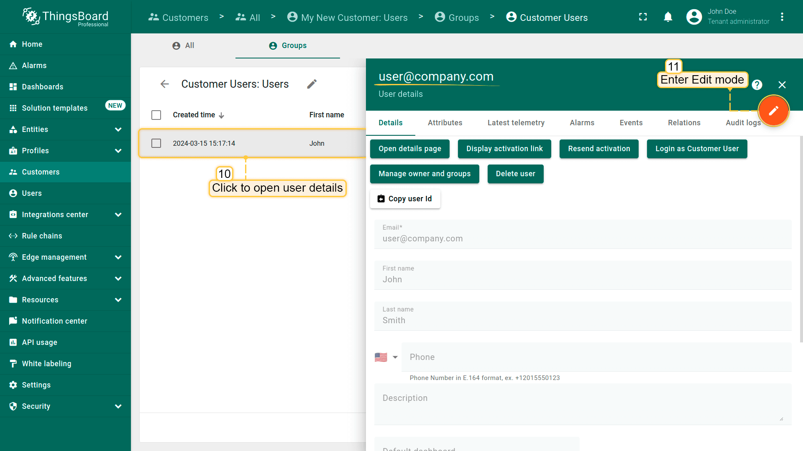803x451 pixels.
Task: Edit group name with pencil icon
Action: coord(312,84)
